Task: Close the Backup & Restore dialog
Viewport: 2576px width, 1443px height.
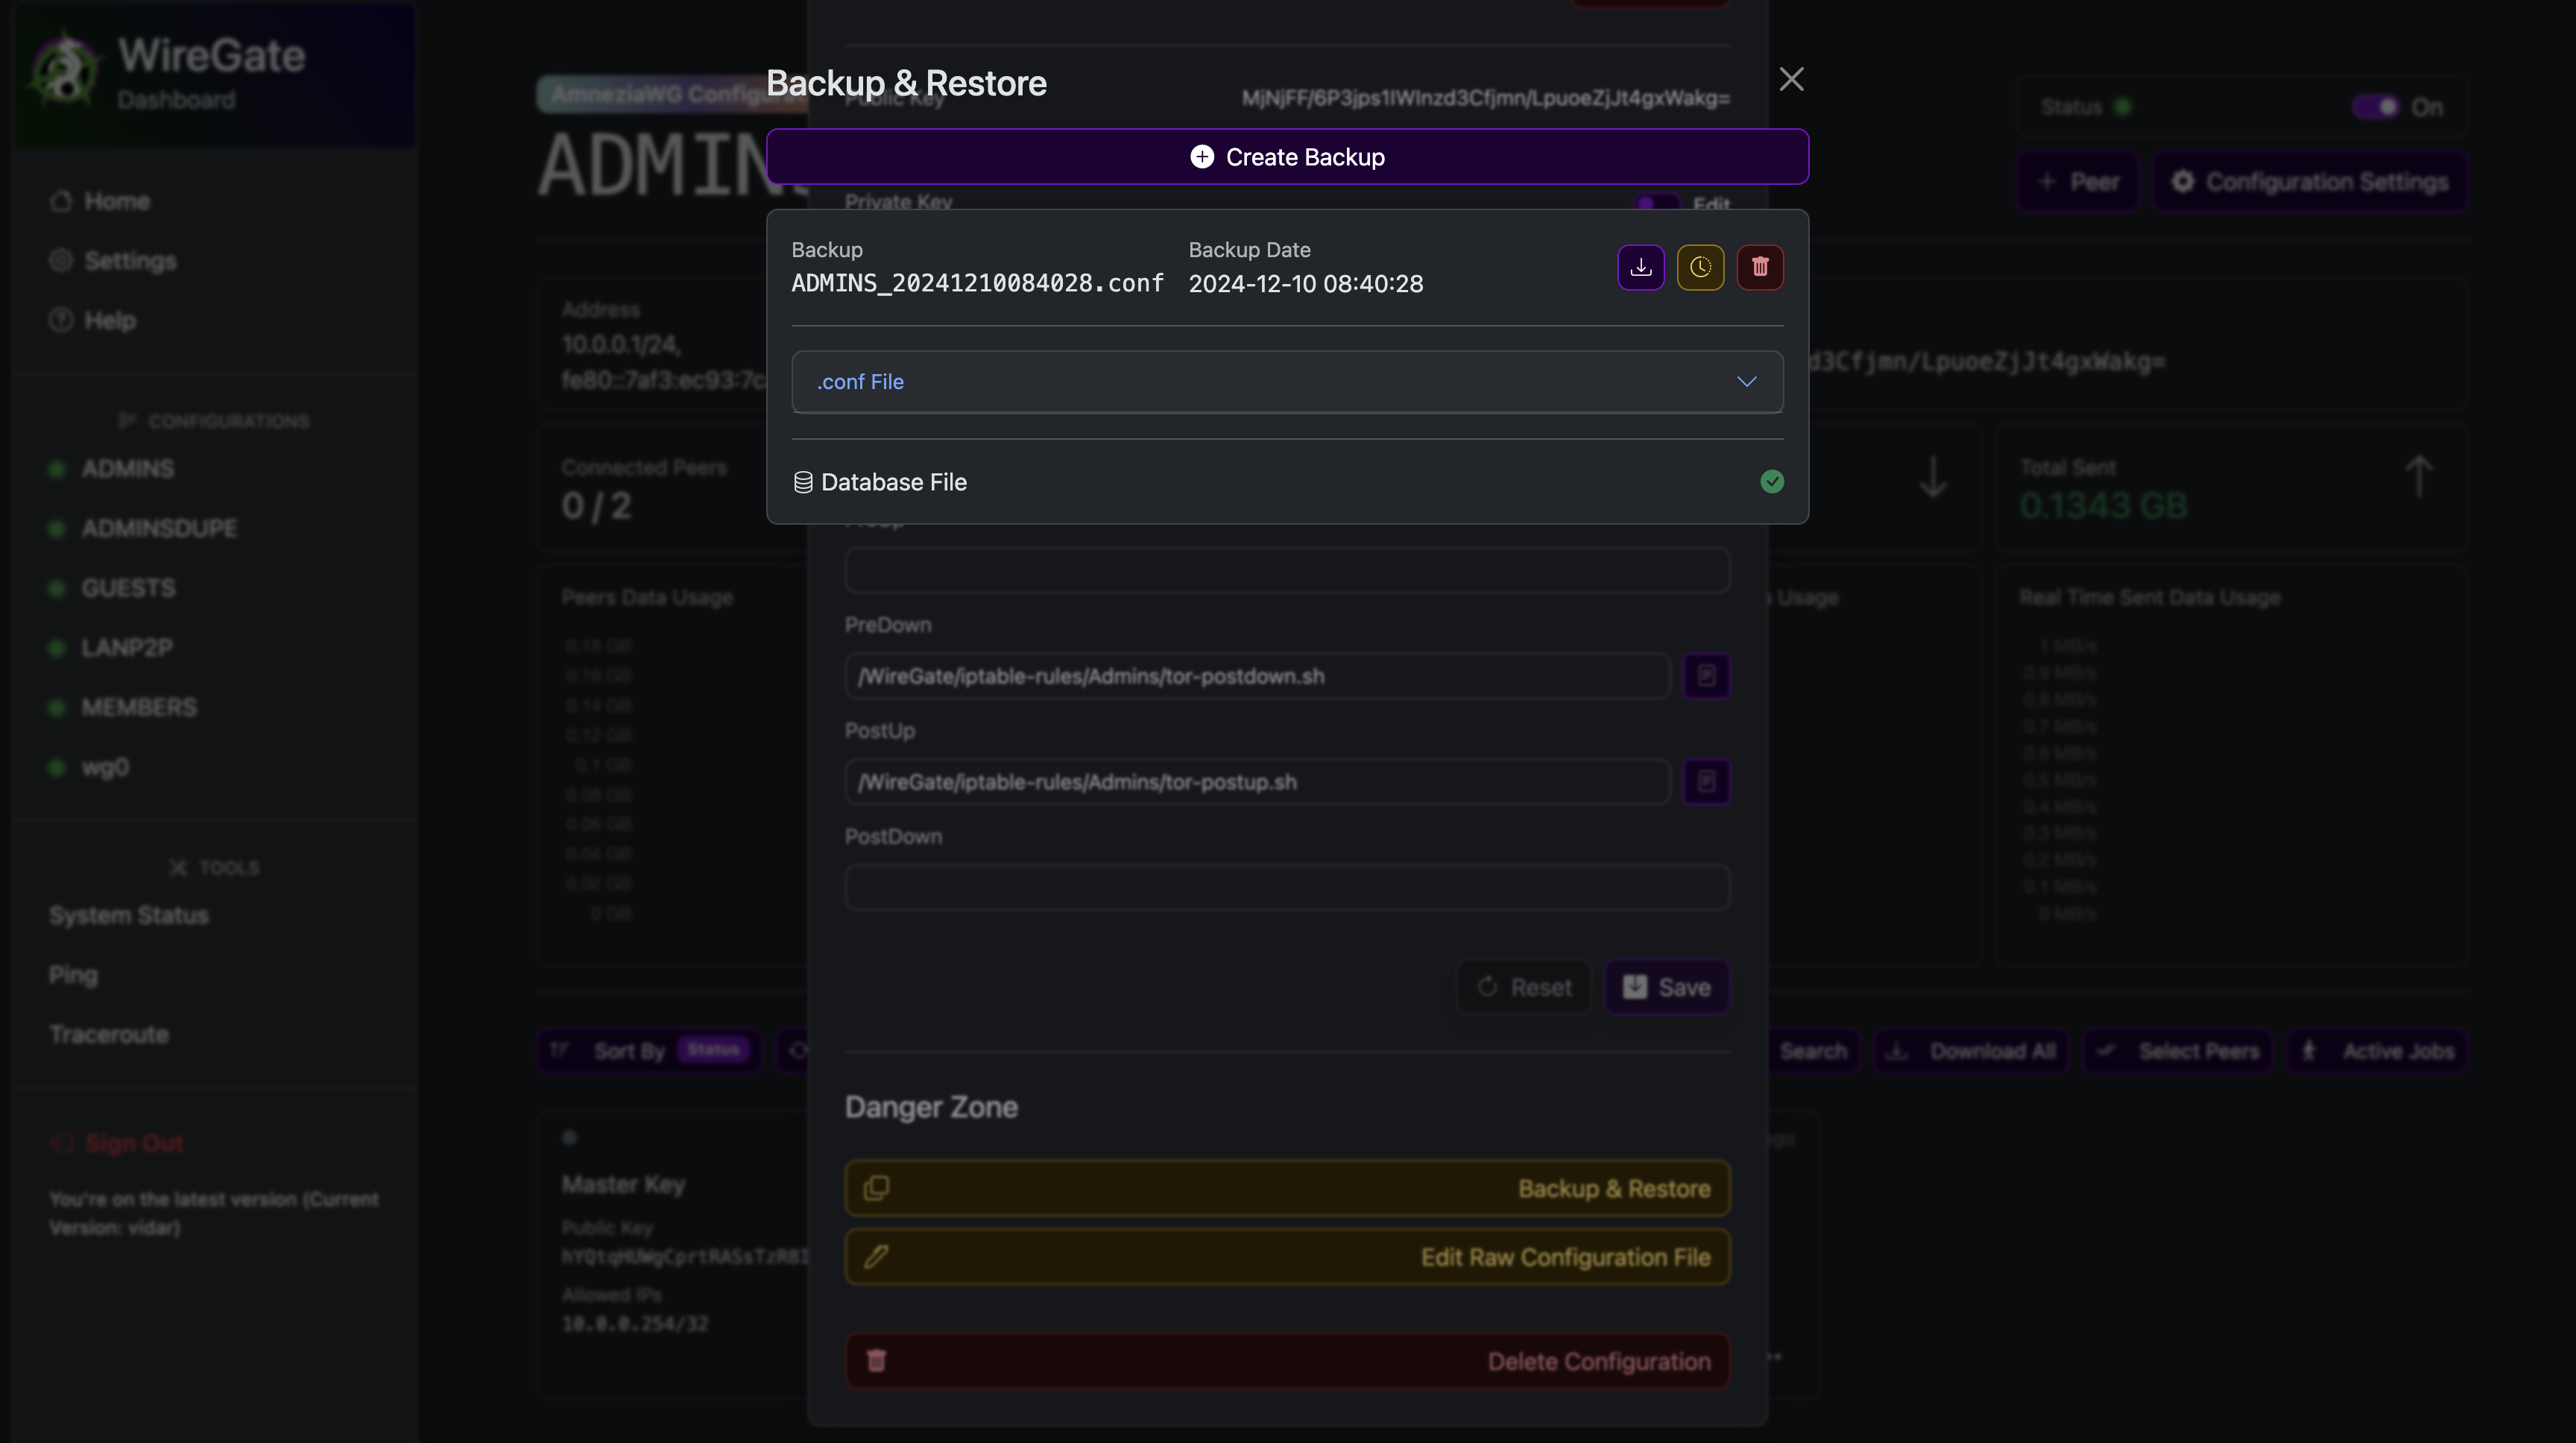Action: [1791, 79]
